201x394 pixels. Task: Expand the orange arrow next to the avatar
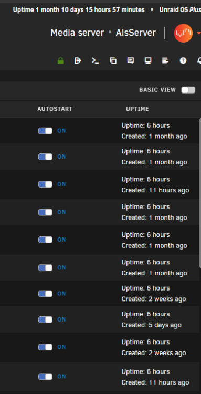(x=199, y=33)
